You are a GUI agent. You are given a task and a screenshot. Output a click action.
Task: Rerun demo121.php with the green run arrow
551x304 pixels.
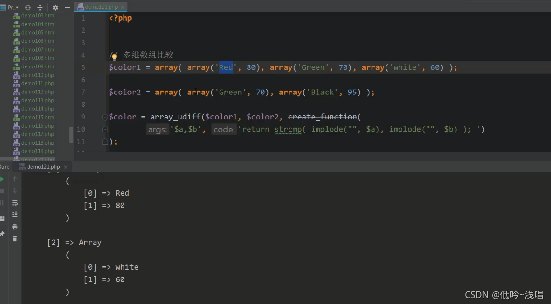point(2,178)
